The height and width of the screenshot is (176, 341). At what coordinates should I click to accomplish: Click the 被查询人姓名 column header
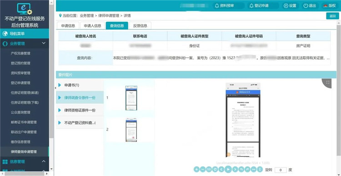[x=85, y=36]
